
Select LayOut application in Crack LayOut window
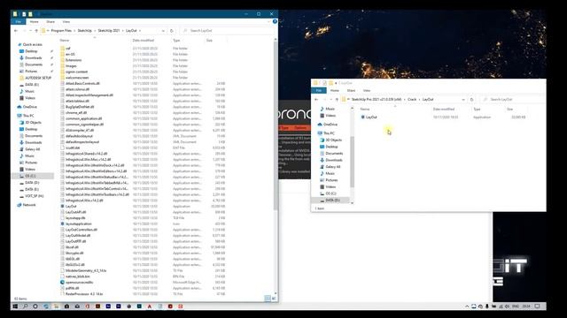[x=371, y=117]
